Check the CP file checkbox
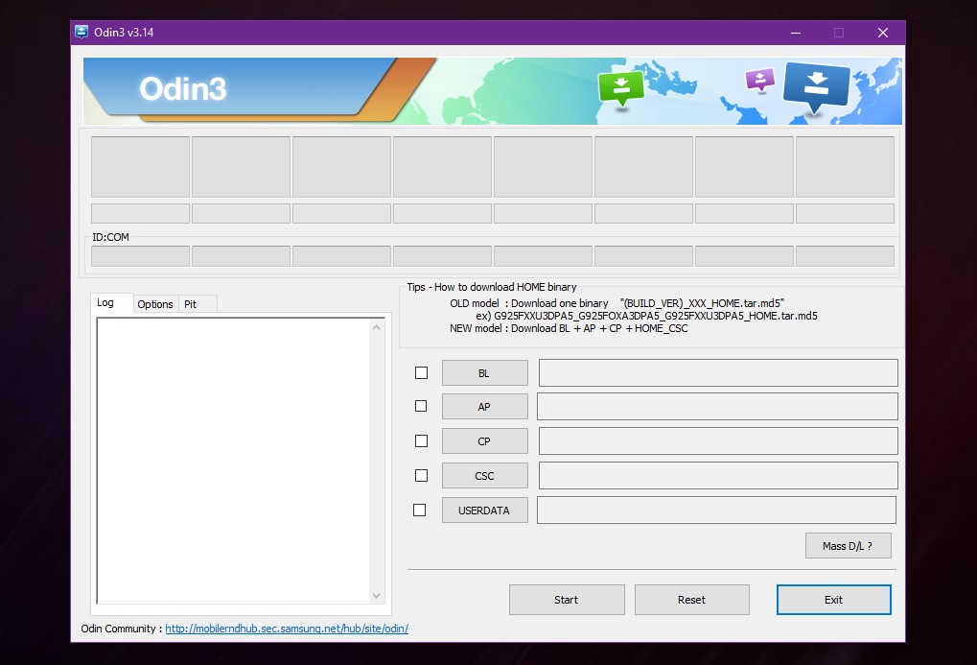Screen dimensions: 977x665 pyautogui.click(x=421, y=441)
